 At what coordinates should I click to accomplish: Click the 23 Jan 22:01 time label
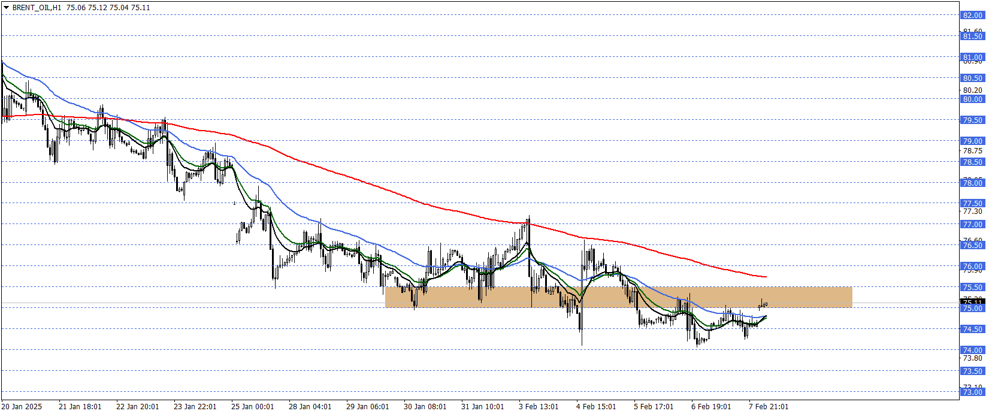coord(195,407)
